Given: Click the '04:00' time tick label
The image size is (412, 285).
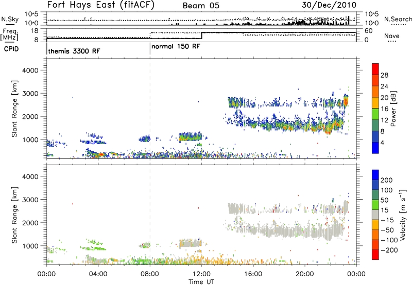Looking at the screenshot, I should [x=98, y=274].
